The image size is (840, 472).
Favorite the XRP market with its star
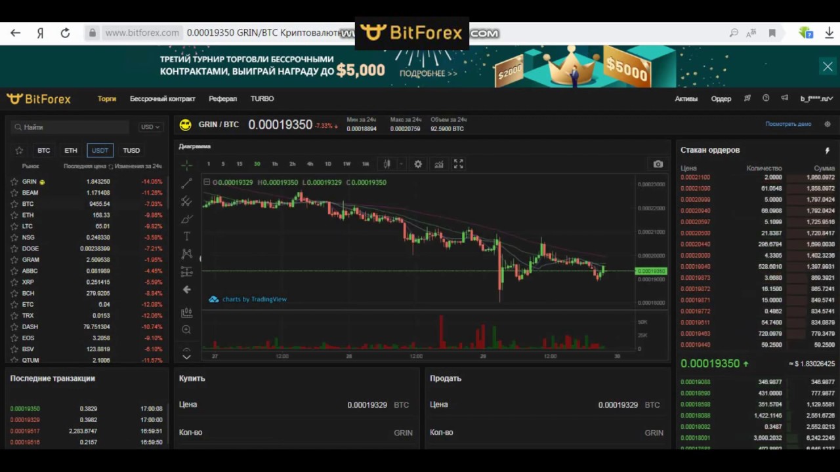14,282
